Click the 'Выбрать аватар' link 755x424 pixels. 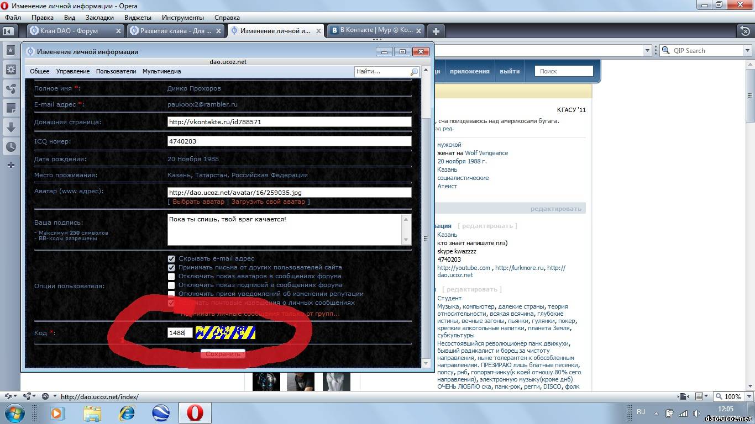coord(198,202)
